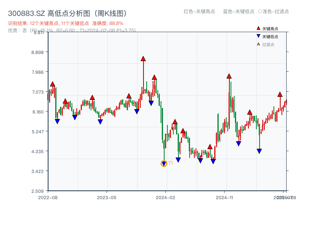318x238 pixels.
Task: Select the rightmost red key-high marker
Action: [x=280, y=94]
